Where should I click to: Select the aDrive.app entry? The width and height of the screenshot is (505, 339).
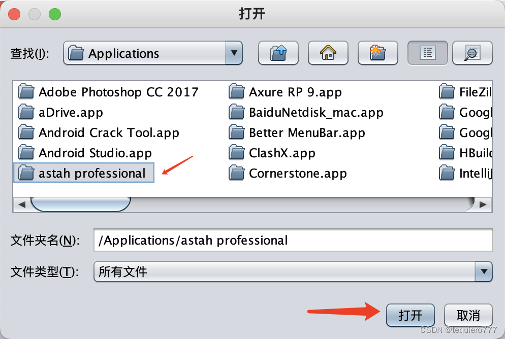[60, 112]
